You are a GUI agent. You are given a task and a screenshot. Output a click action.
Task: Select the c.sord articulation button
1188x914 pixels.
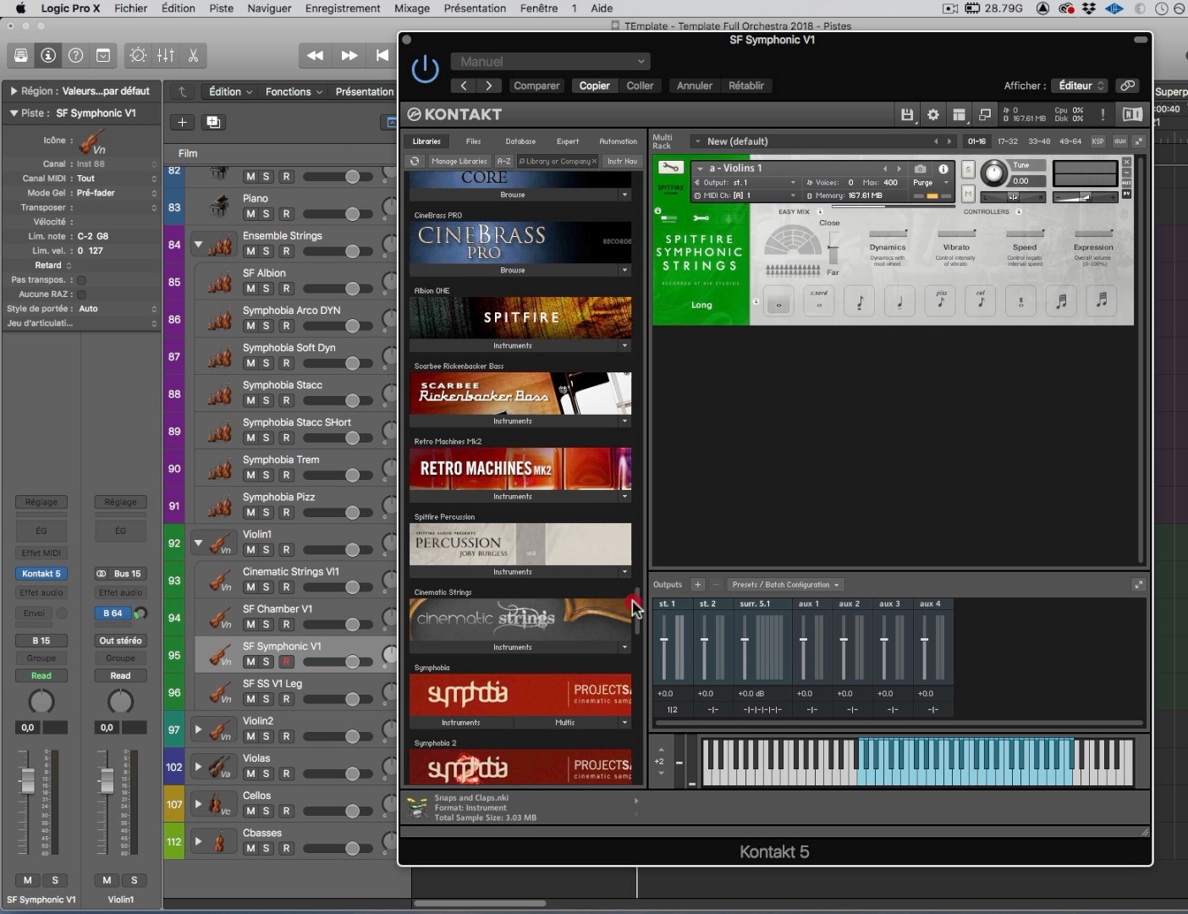coord(819,301)
